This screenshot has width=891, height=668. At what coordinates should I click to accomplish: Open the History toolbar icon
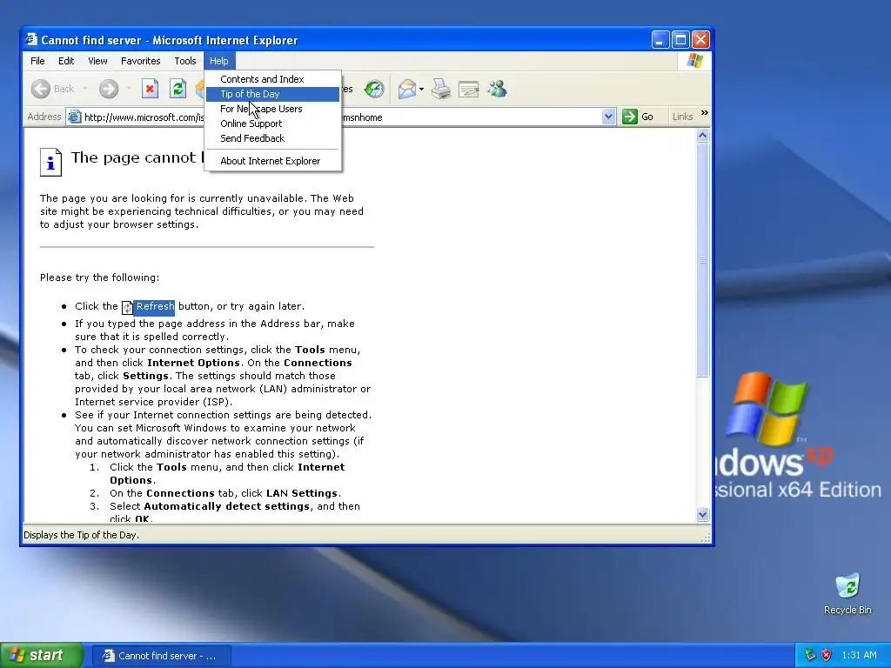(x=374, y=89)
